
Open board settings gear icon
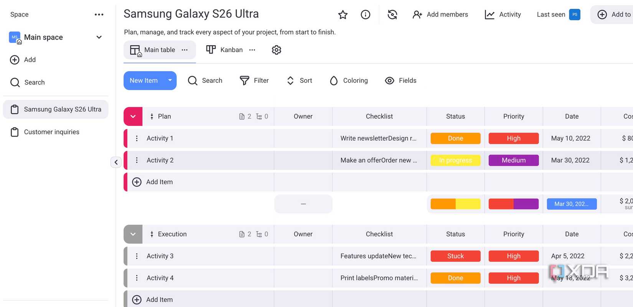click(x=276, y=50)
